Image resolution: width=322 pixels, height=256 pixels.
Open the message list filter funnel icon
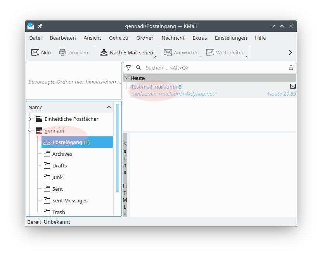(128, 68)
